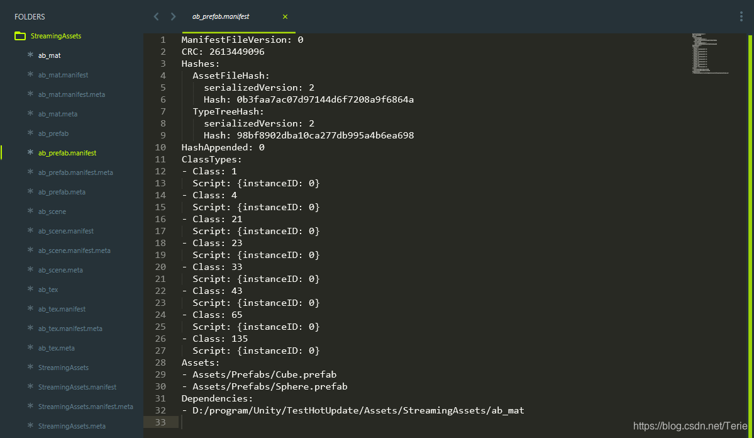The height and width of the screenshot is (438, 754).
Task: Open StreamingAssets.manifest.meta file
Action: click(x=86, y=407)
